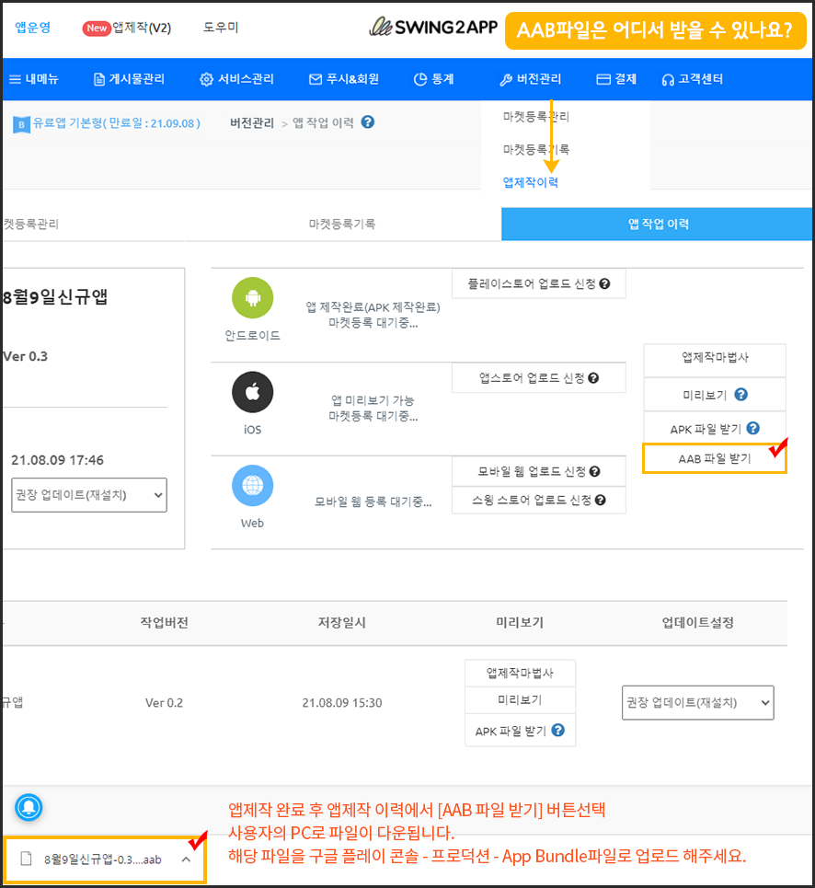Click the AAB 파일 받기 button
The width and height of the screenshot is (815, 888).
point(714,458)
